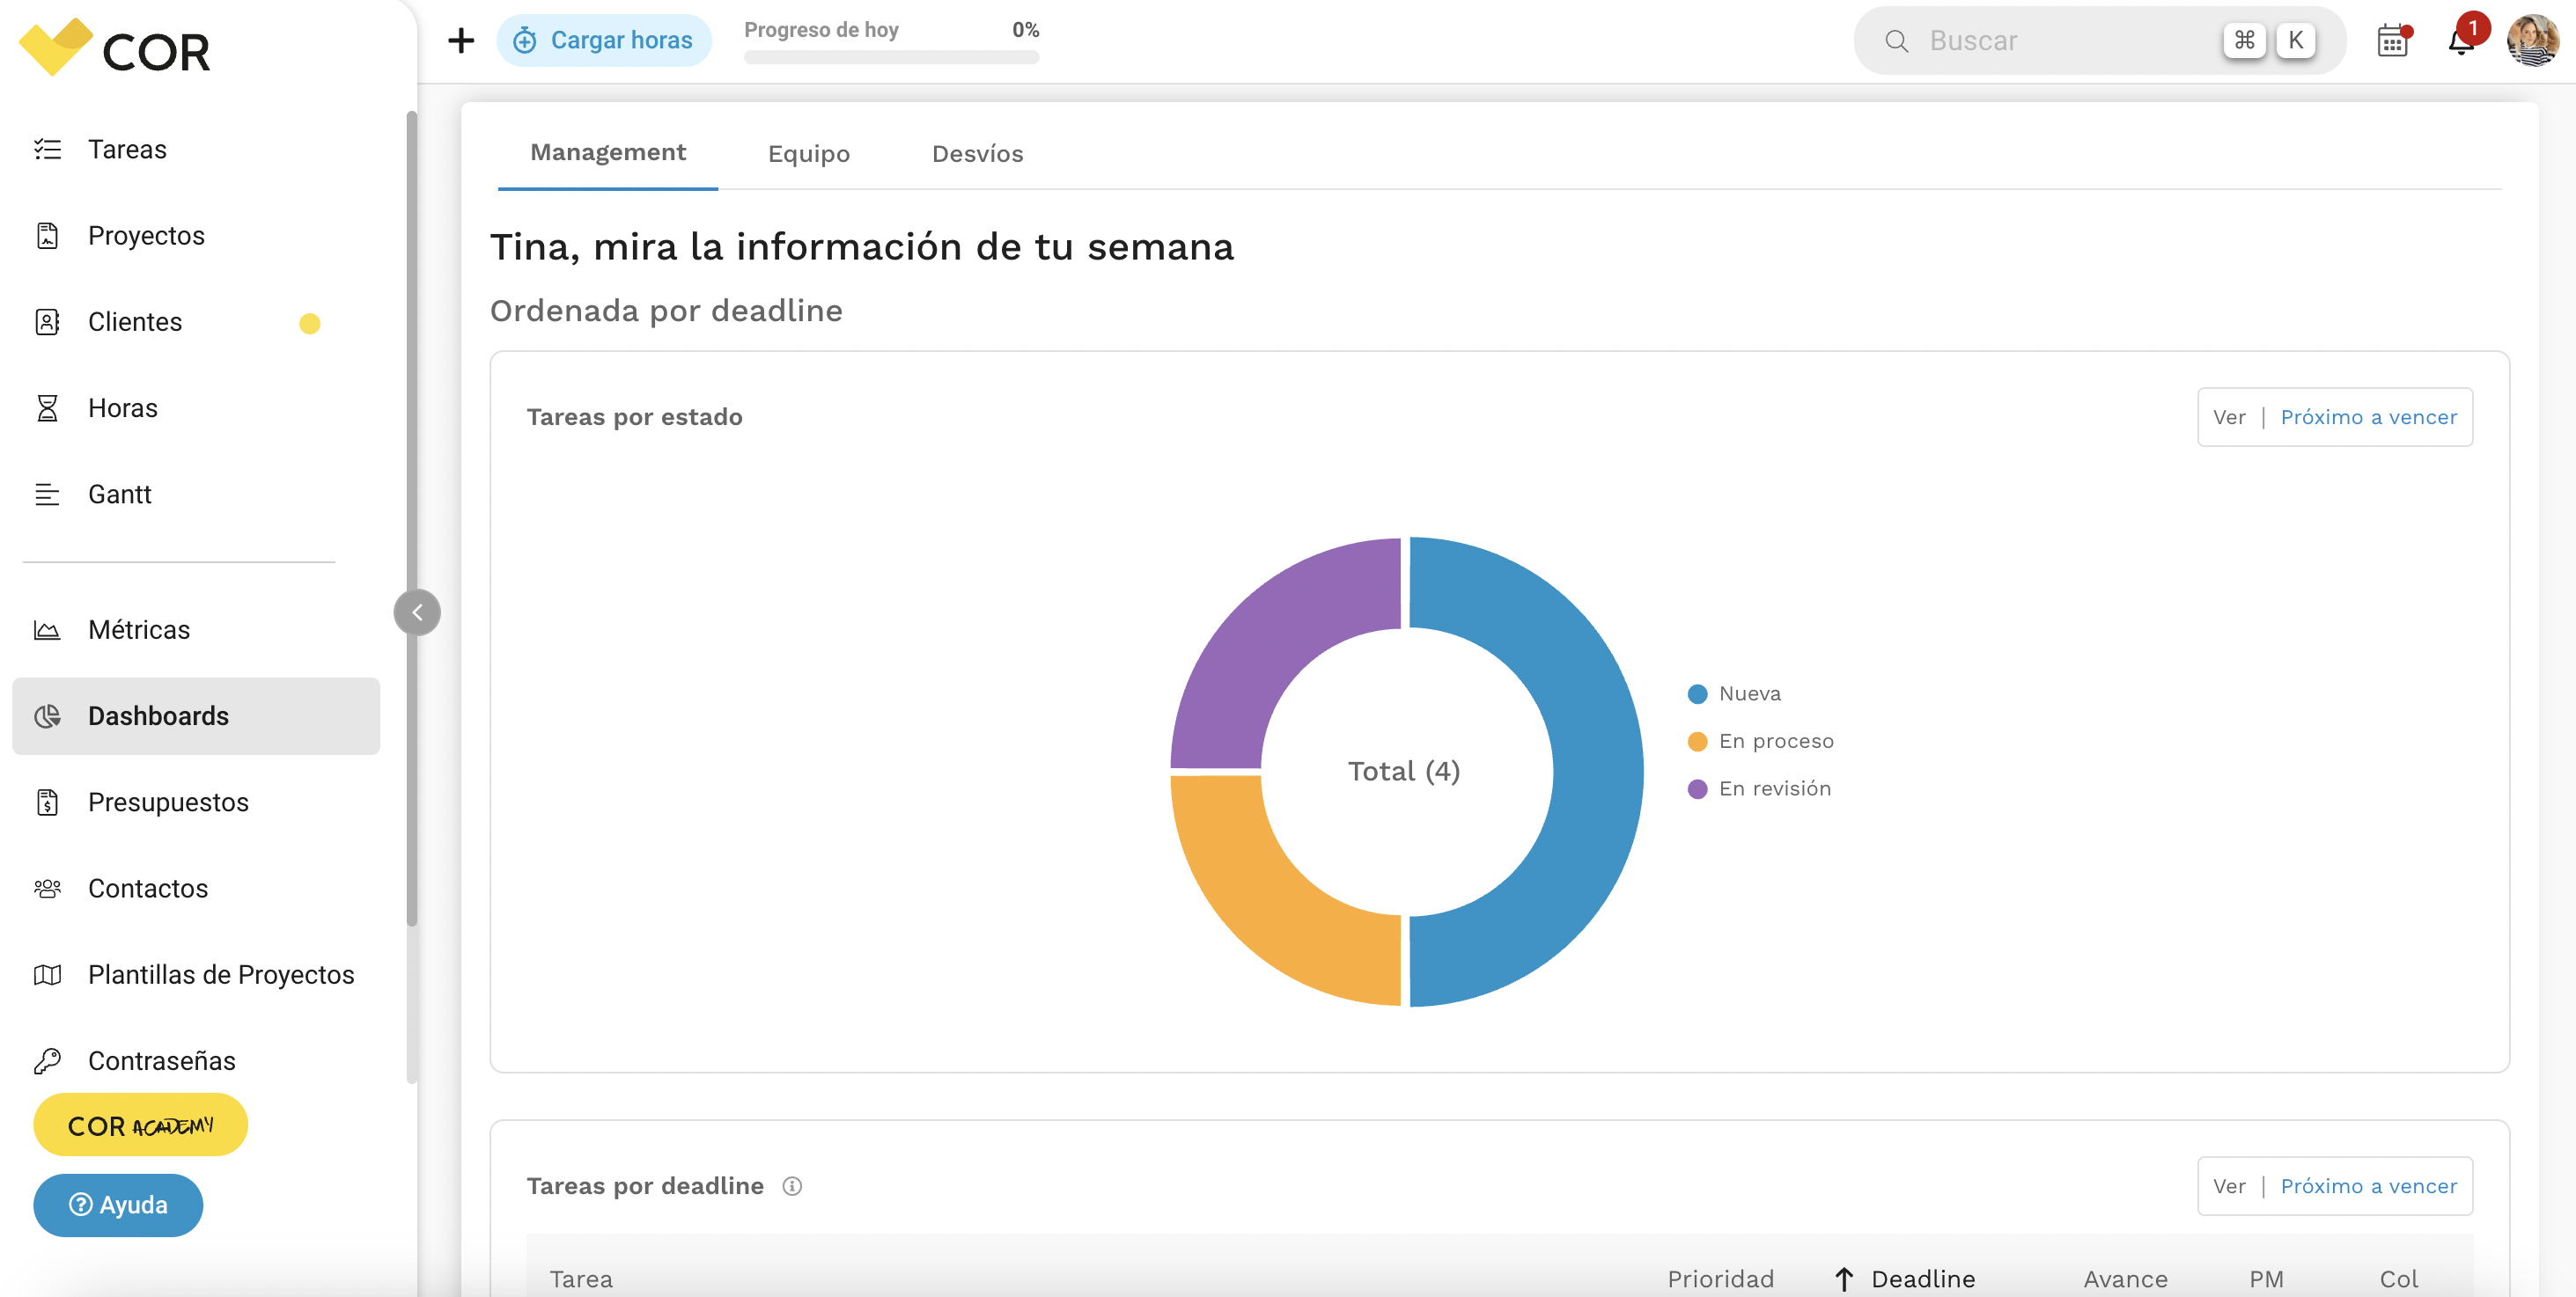
Task: Click the Avance column header
Action: click(x=2125, y=1279)
